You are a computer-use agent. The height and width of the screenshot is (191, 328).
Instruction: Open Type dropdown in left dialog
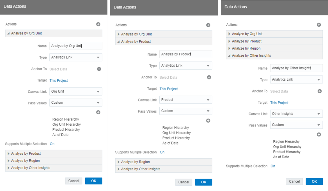[x=76, y=57]
